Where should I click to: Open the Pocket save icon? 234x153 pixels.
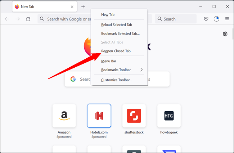[206, 19]
